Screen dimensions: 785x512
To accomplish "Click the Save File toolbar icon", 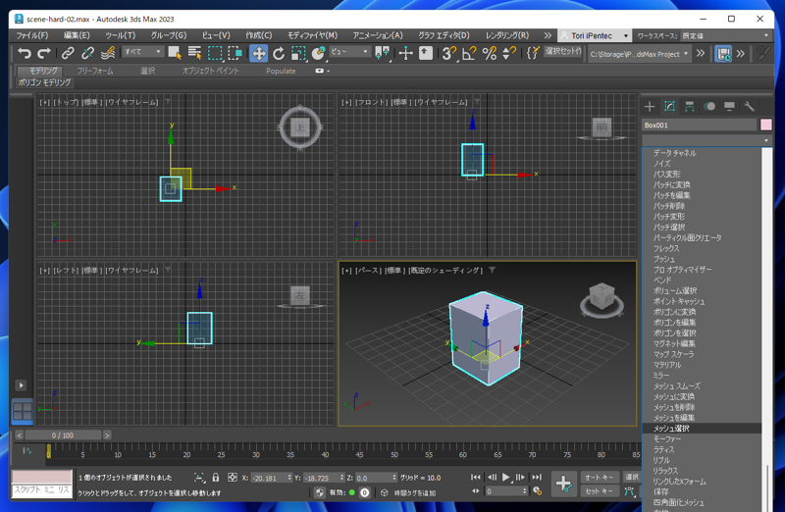I will pos(723,53).
